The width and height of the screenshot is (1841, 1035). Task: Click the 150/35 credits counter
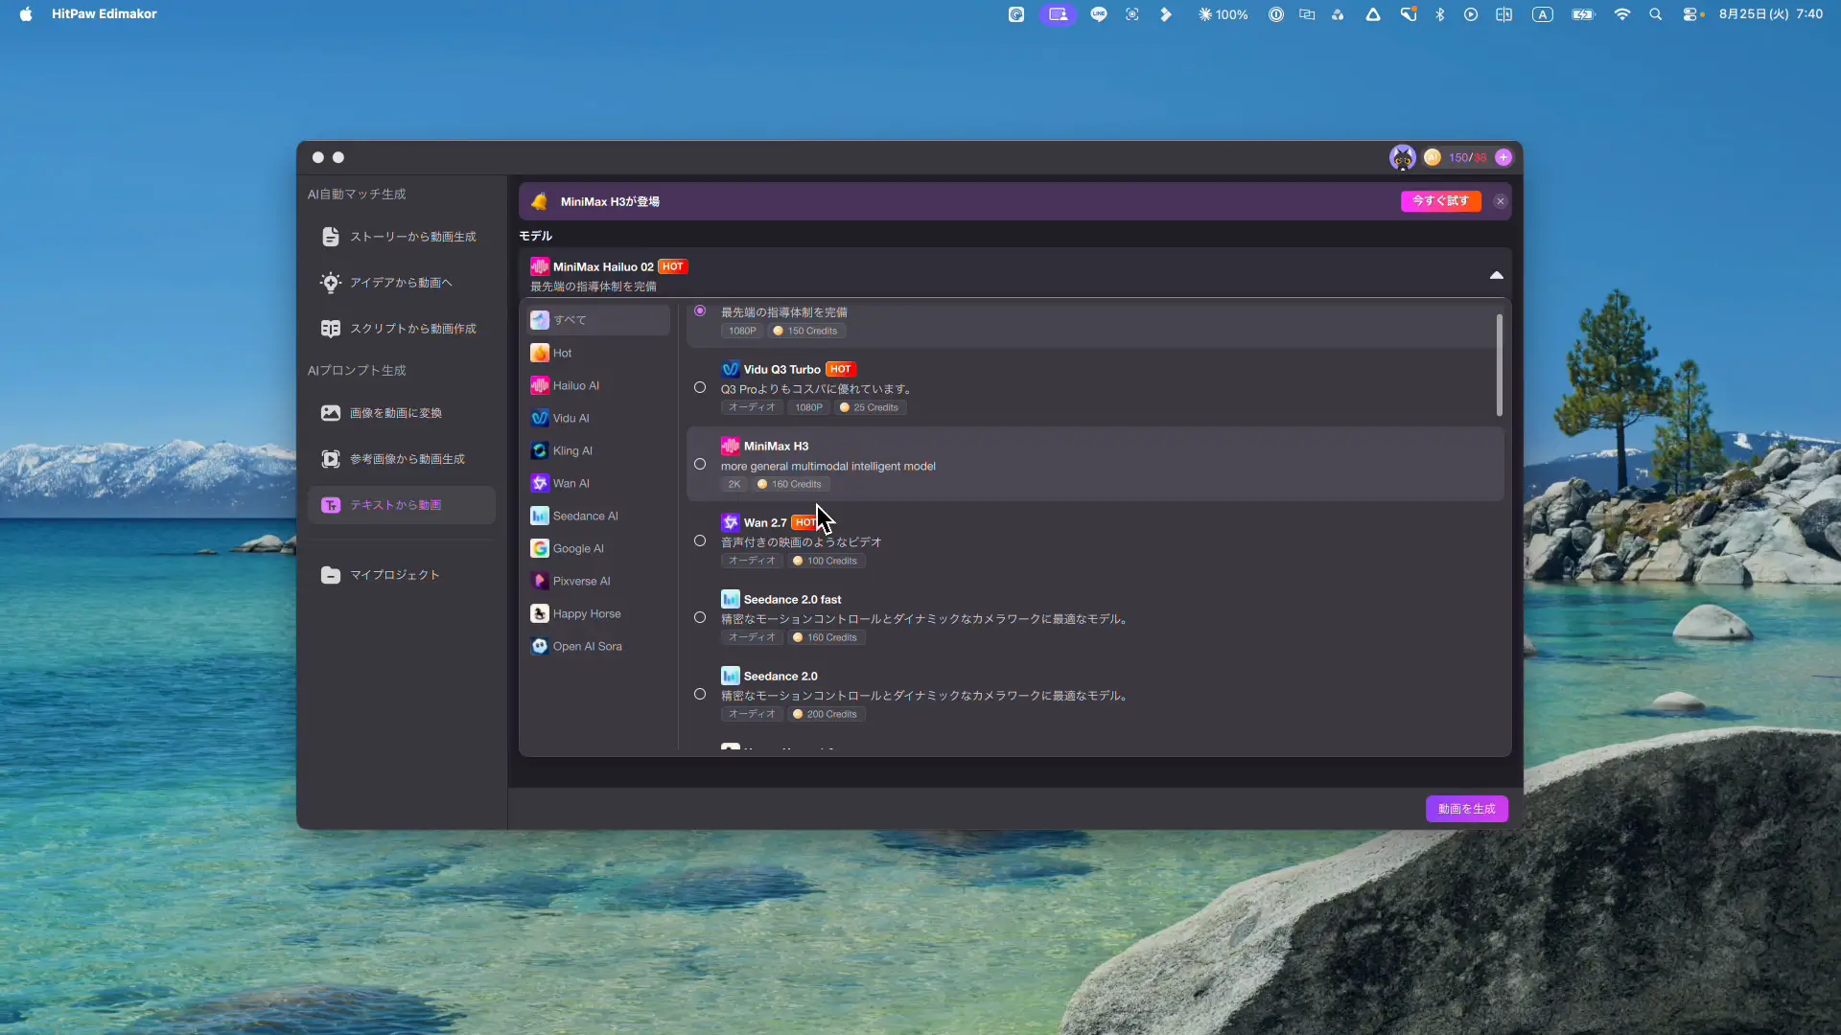coord(1467,157)
